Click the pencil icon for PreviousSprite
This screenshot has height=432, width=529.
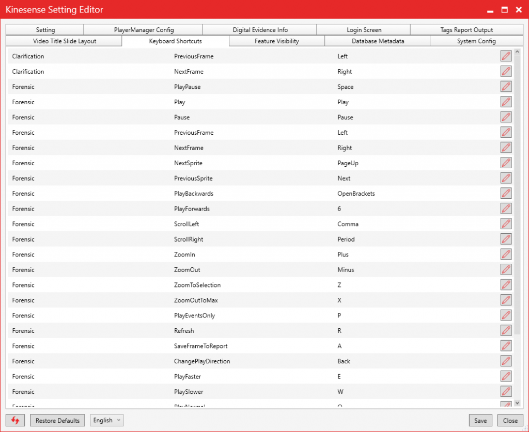tap(506, 178)
